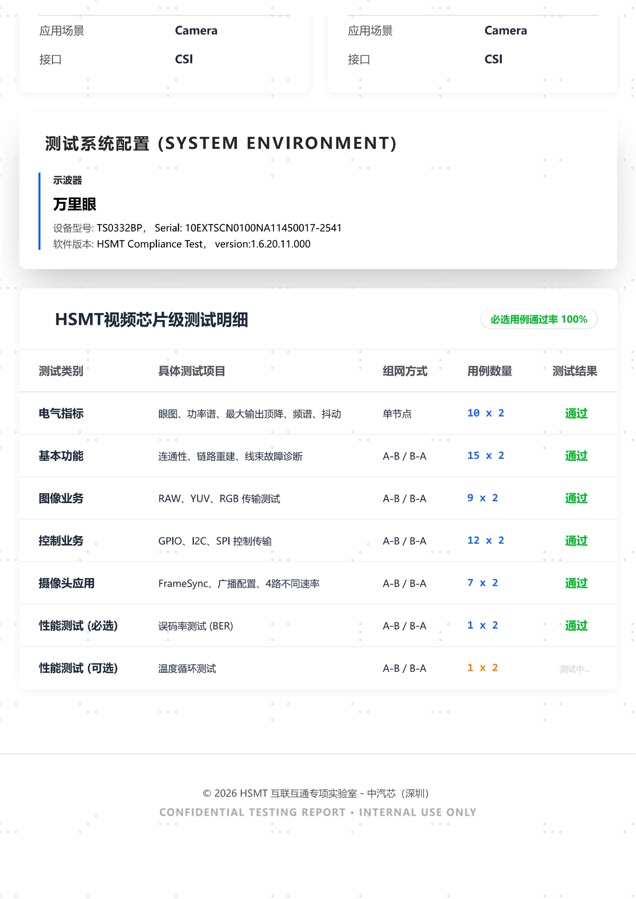Select the 测试类别 column header
The width and height of the screenshot is (636, 899).
point(61,371)
